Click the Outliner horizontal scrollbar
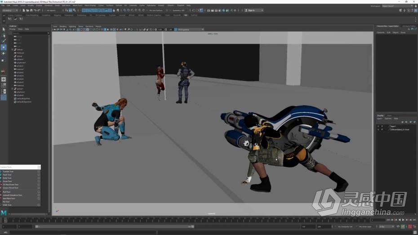Image resolution: width=418 pixels, height=235 pixels. point(28,214)
